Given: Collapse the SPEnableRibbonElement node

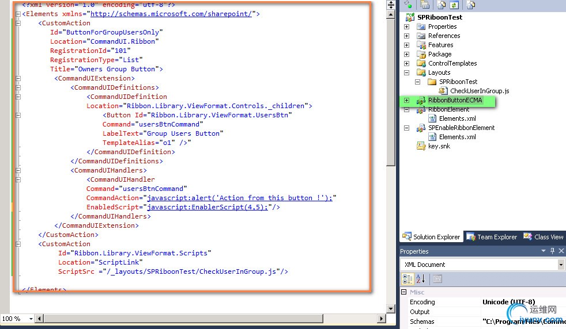Looking at the screenshot, I should click(407, 128).
